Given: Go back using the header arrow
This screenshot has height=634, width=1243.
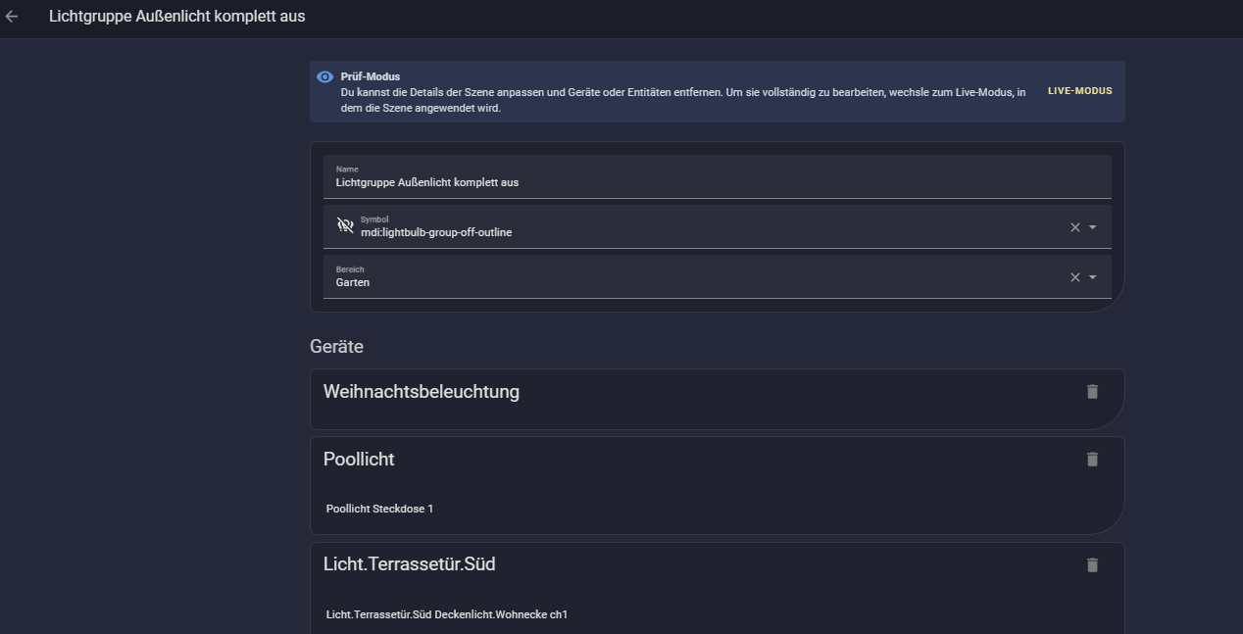Looking at the screenshot, I should point(12,16).
